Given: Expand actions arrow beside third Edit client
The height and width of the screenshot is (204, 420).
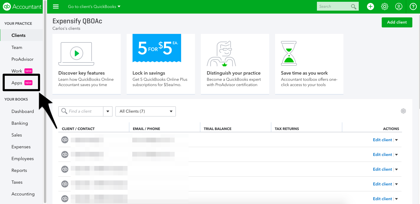Looking at the screenshot, I should coord(396,170).
